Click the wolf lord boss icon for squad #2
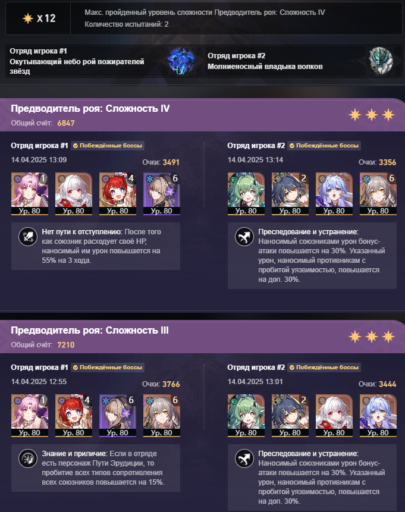 tap(381, 61)
